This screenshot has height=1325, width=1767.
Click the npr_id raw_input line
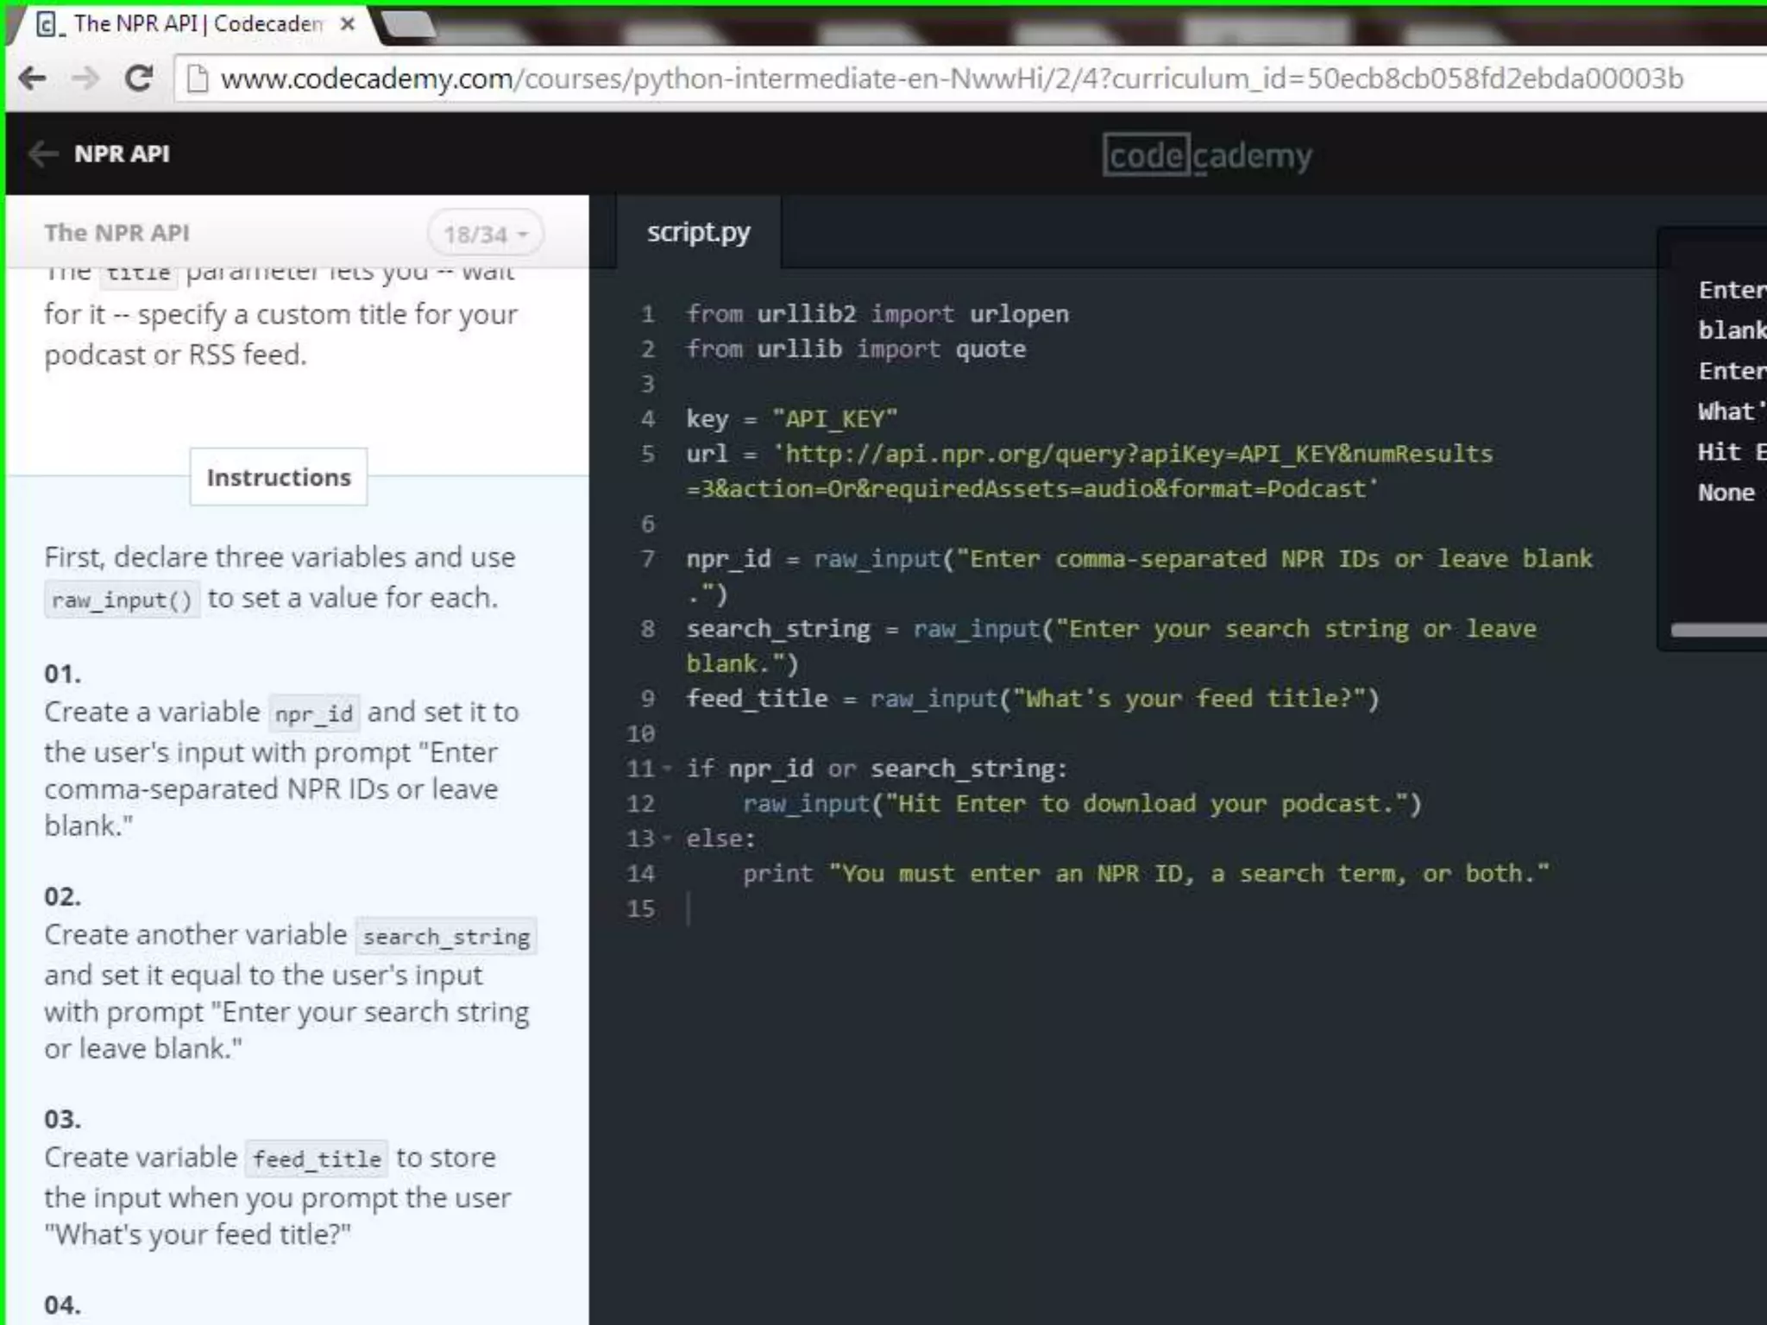[1139, 576]
